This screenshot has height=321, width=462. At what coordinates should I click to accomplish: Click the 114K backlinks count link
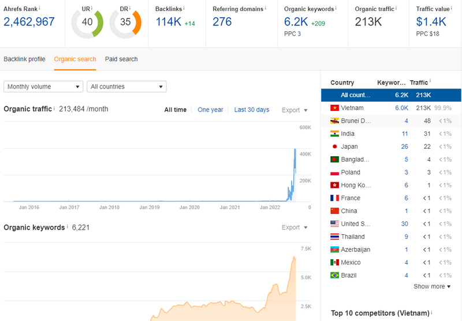tap(167, 22)
